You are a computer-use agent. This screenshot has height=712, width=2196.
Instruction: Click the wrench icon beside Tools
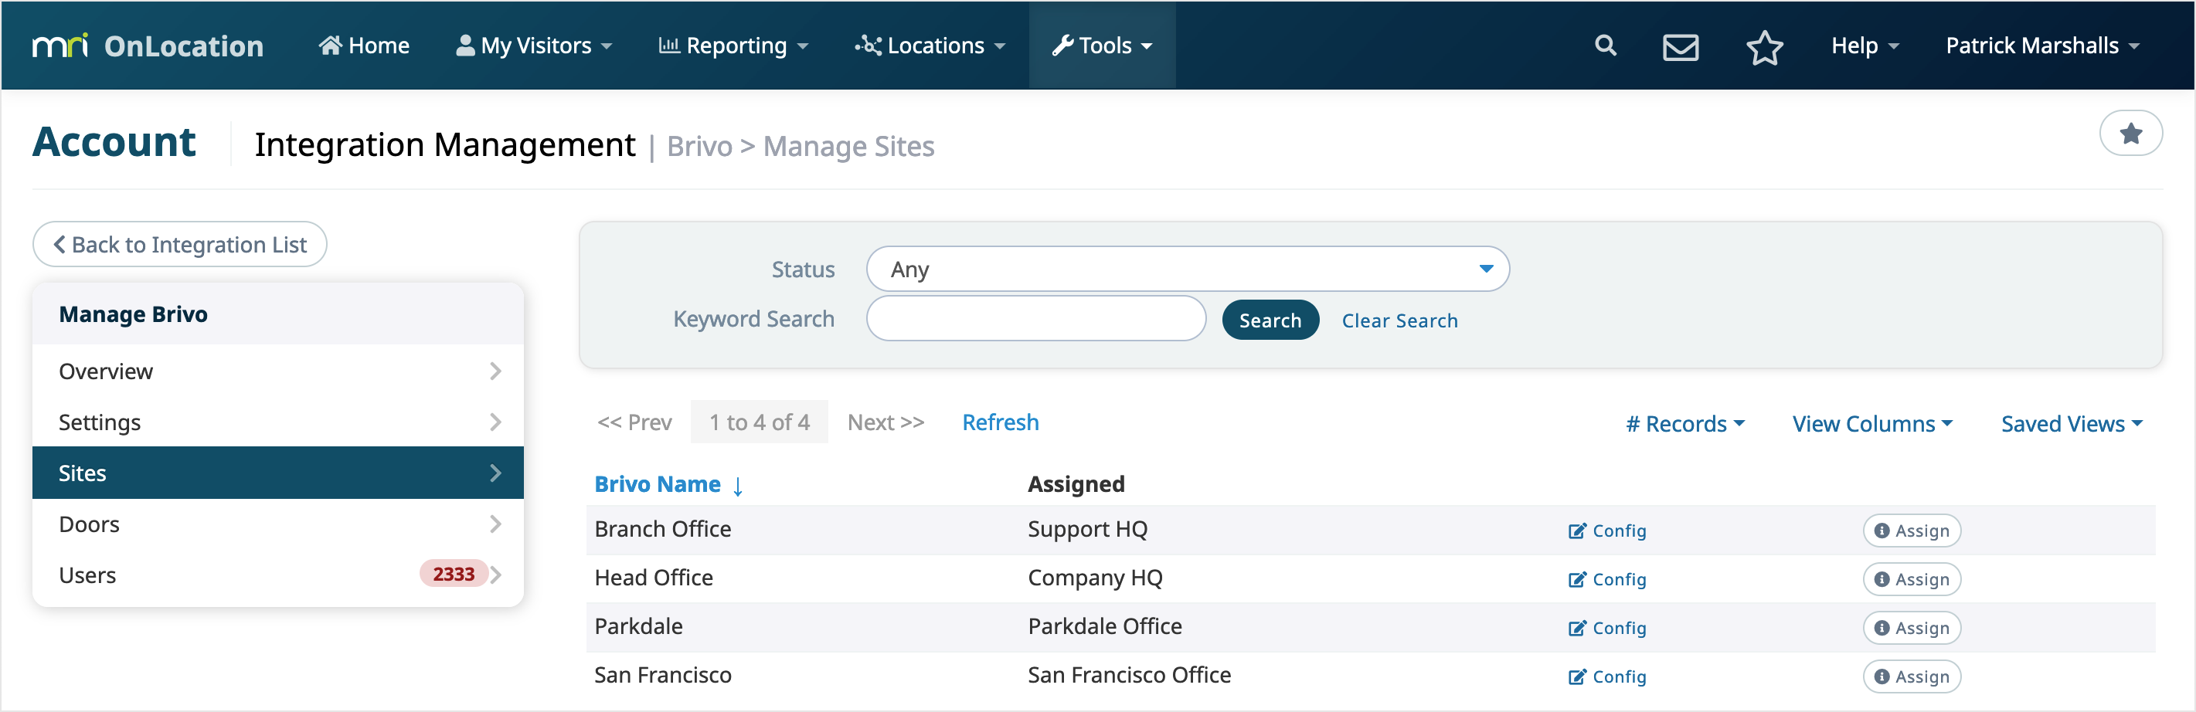1062,45
